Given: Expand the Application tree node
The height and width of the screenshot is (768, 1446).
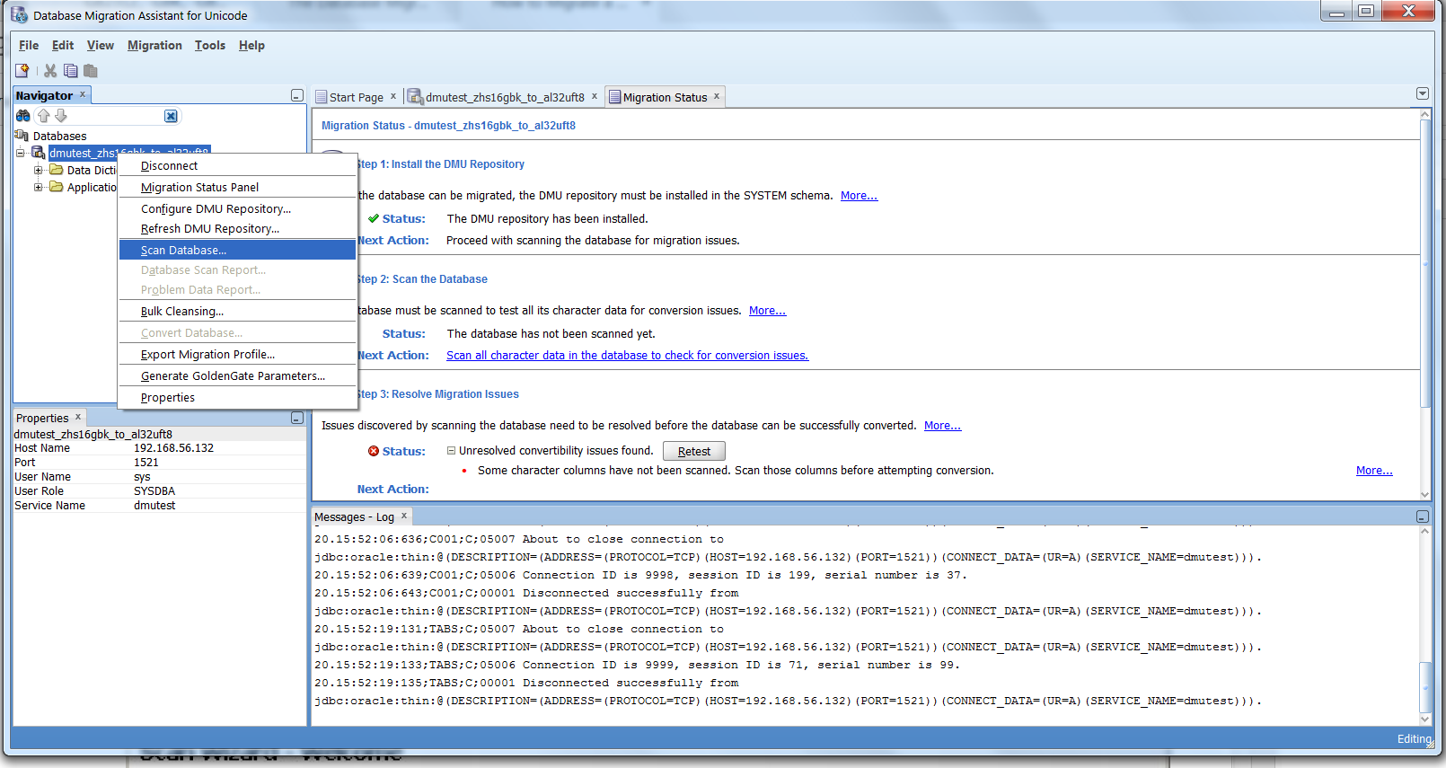Looking at the screenshot, I should 39,187.
